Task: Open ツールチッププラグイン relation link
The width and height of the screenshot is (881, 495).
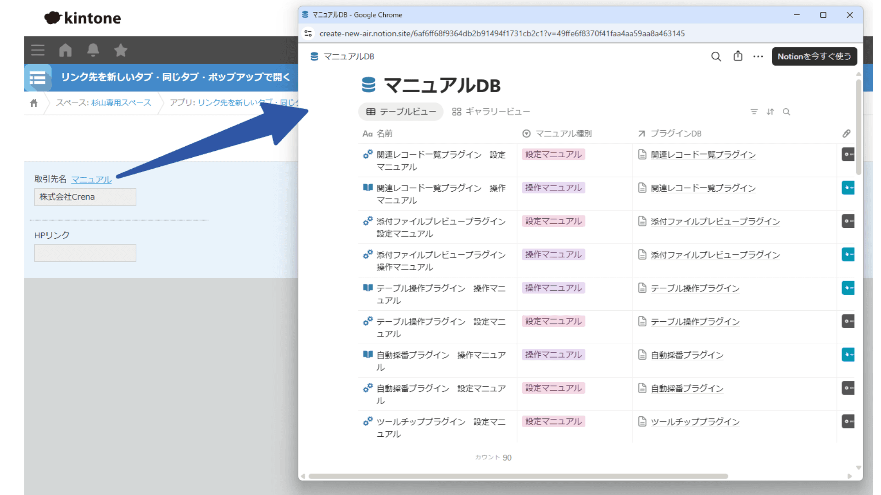Action: tap(695, 422)
